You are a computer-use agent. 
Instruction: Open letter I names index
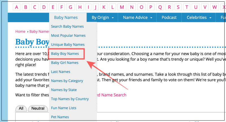pos(88,7)
